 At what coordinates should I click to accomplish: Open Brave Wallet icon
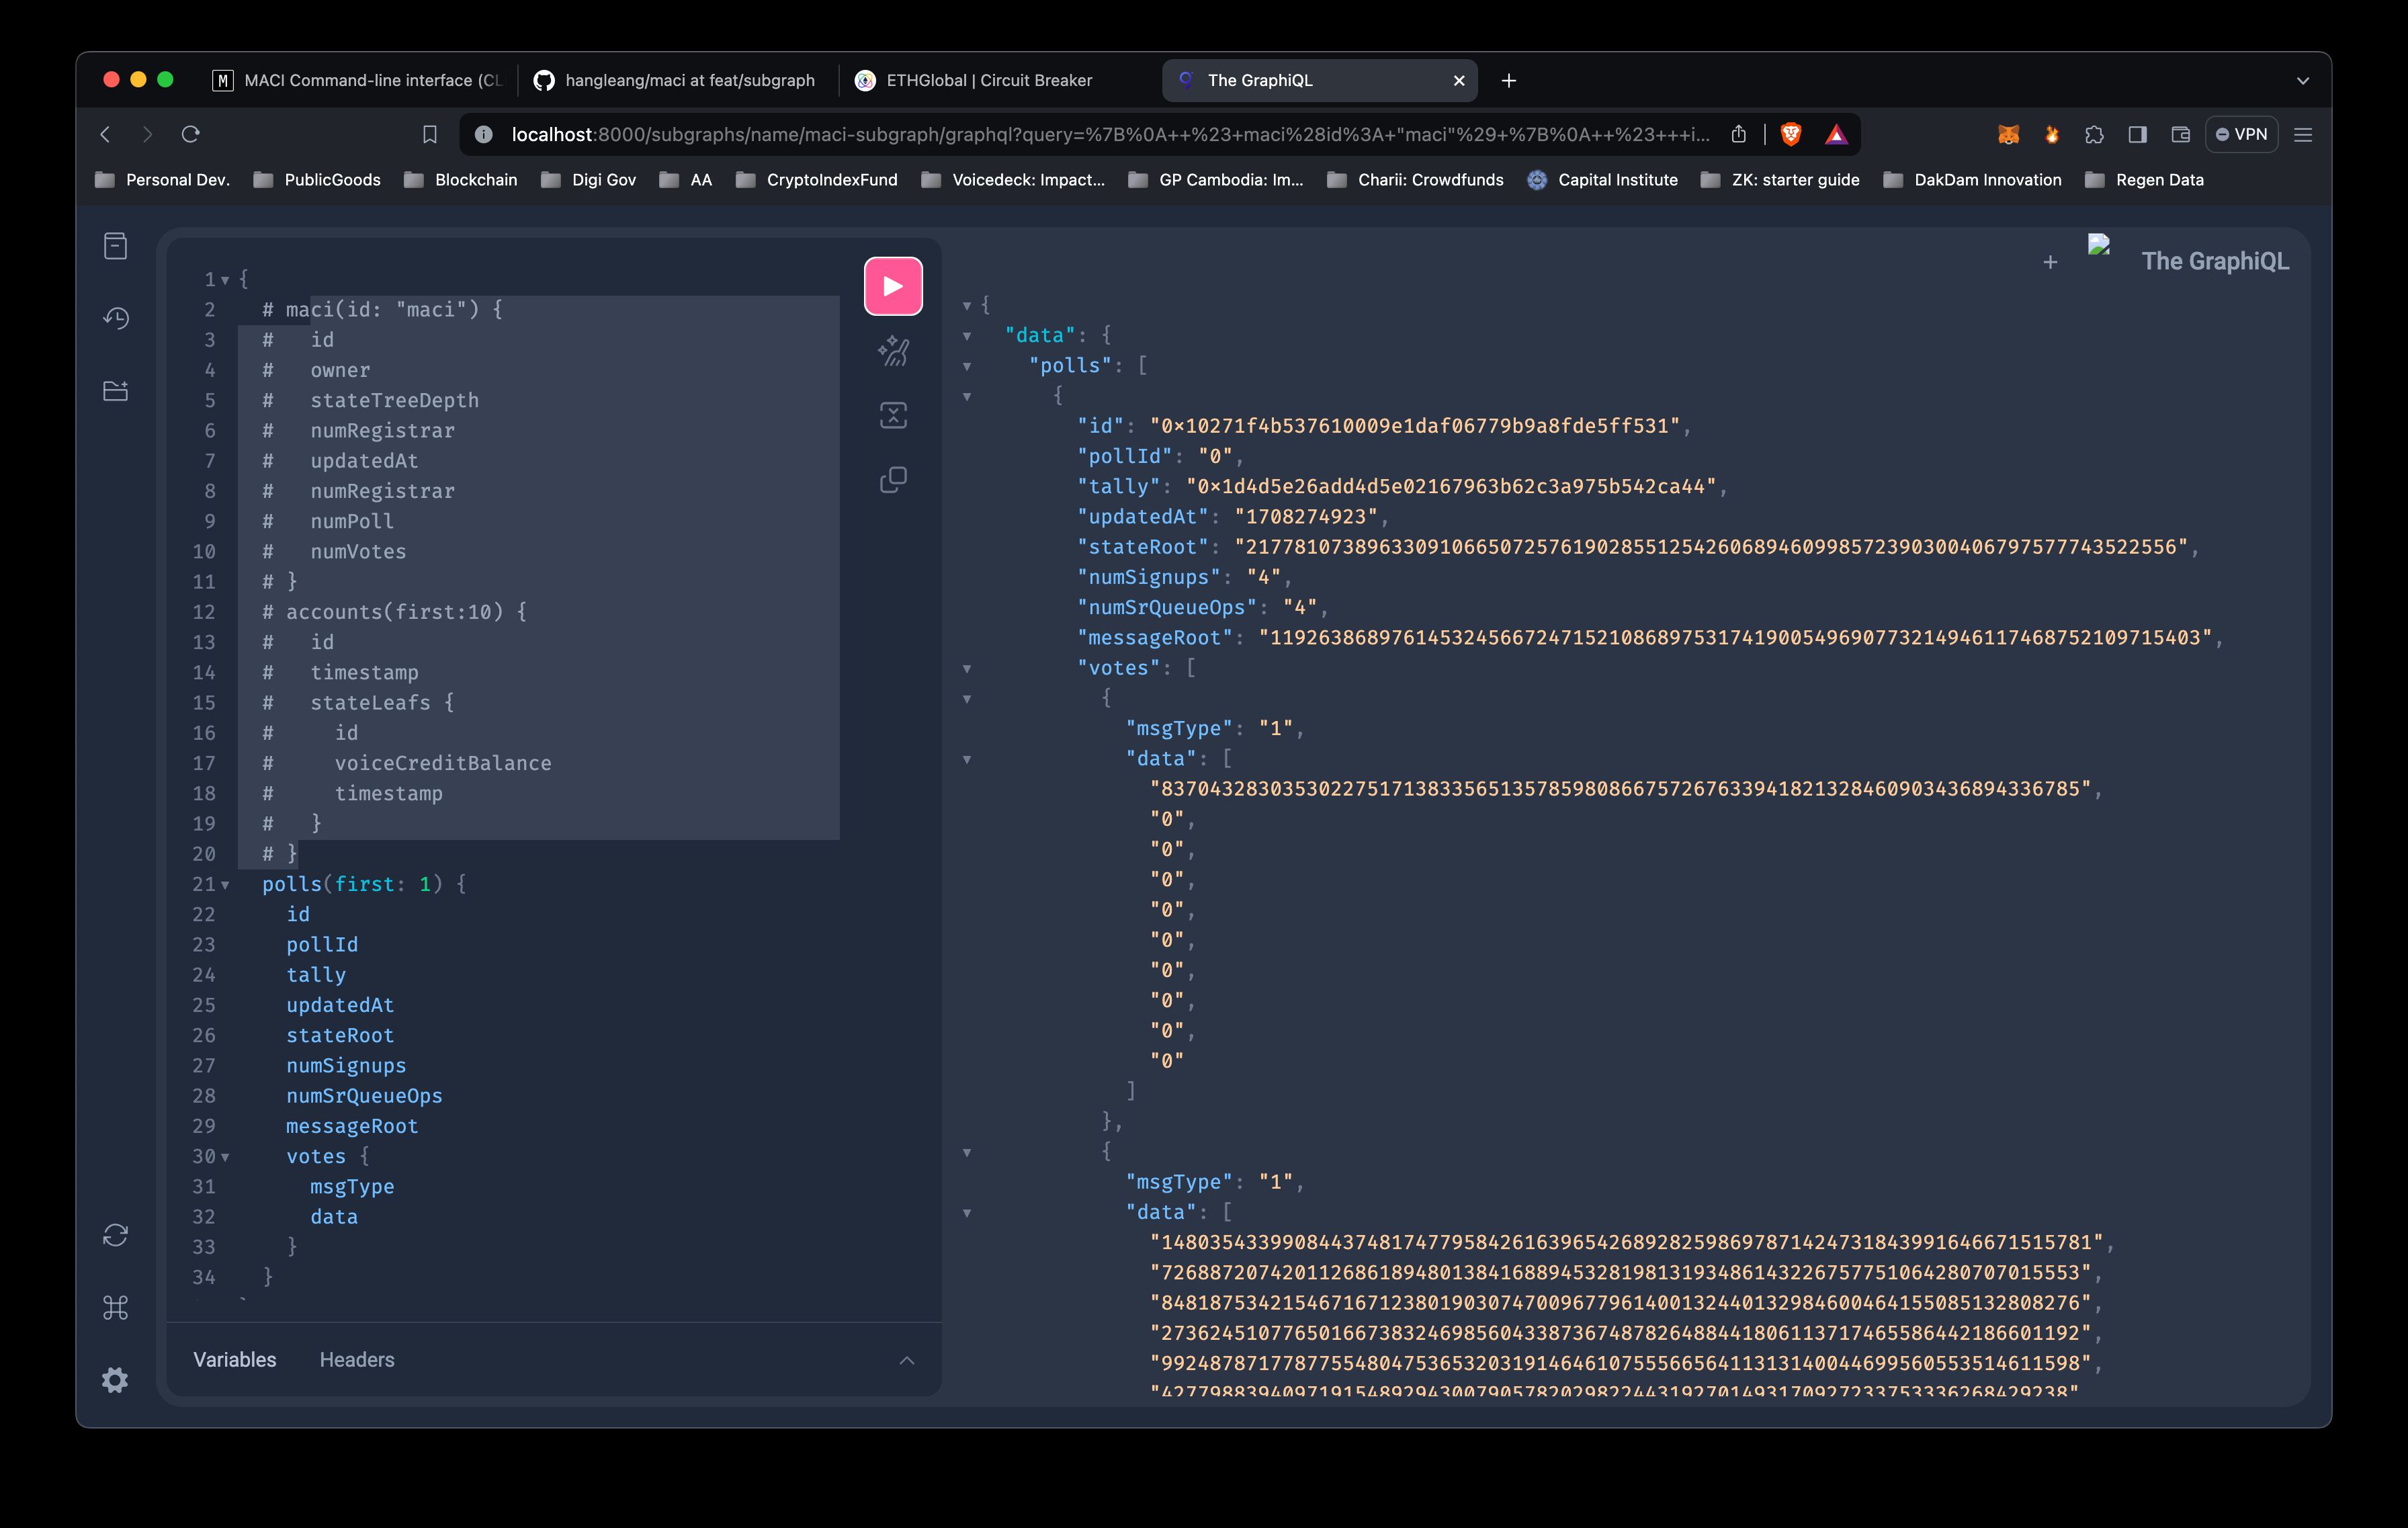click(x=2181, y=134)
